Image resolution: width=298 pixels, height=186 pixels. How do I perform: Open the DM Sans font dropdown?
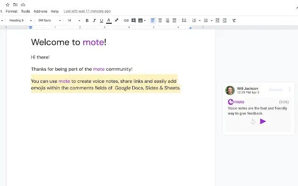pos(49,20)
